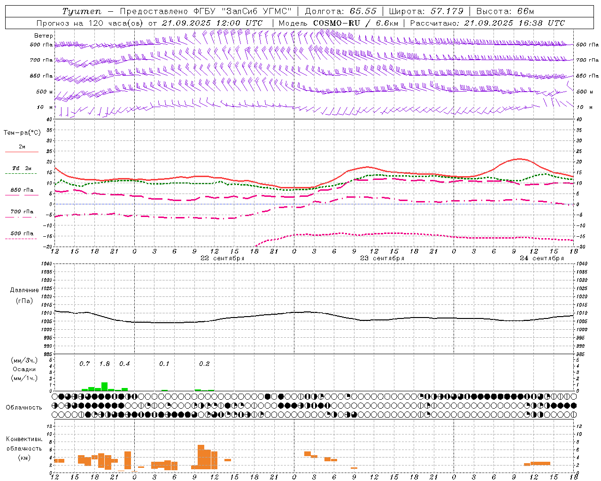Click the "24 сентября" date label
Screen dimensions: 601x481
tap(542, 258)
